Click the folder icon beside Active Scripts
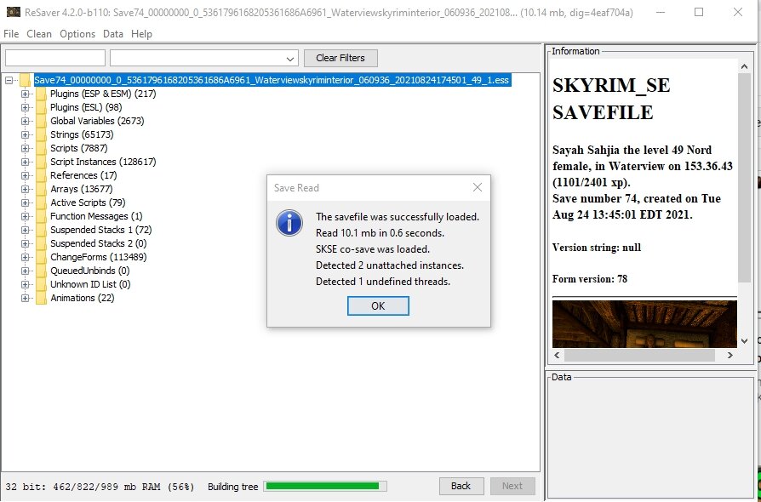Screen dimensions: 761x502 click(x=41, y=203)
